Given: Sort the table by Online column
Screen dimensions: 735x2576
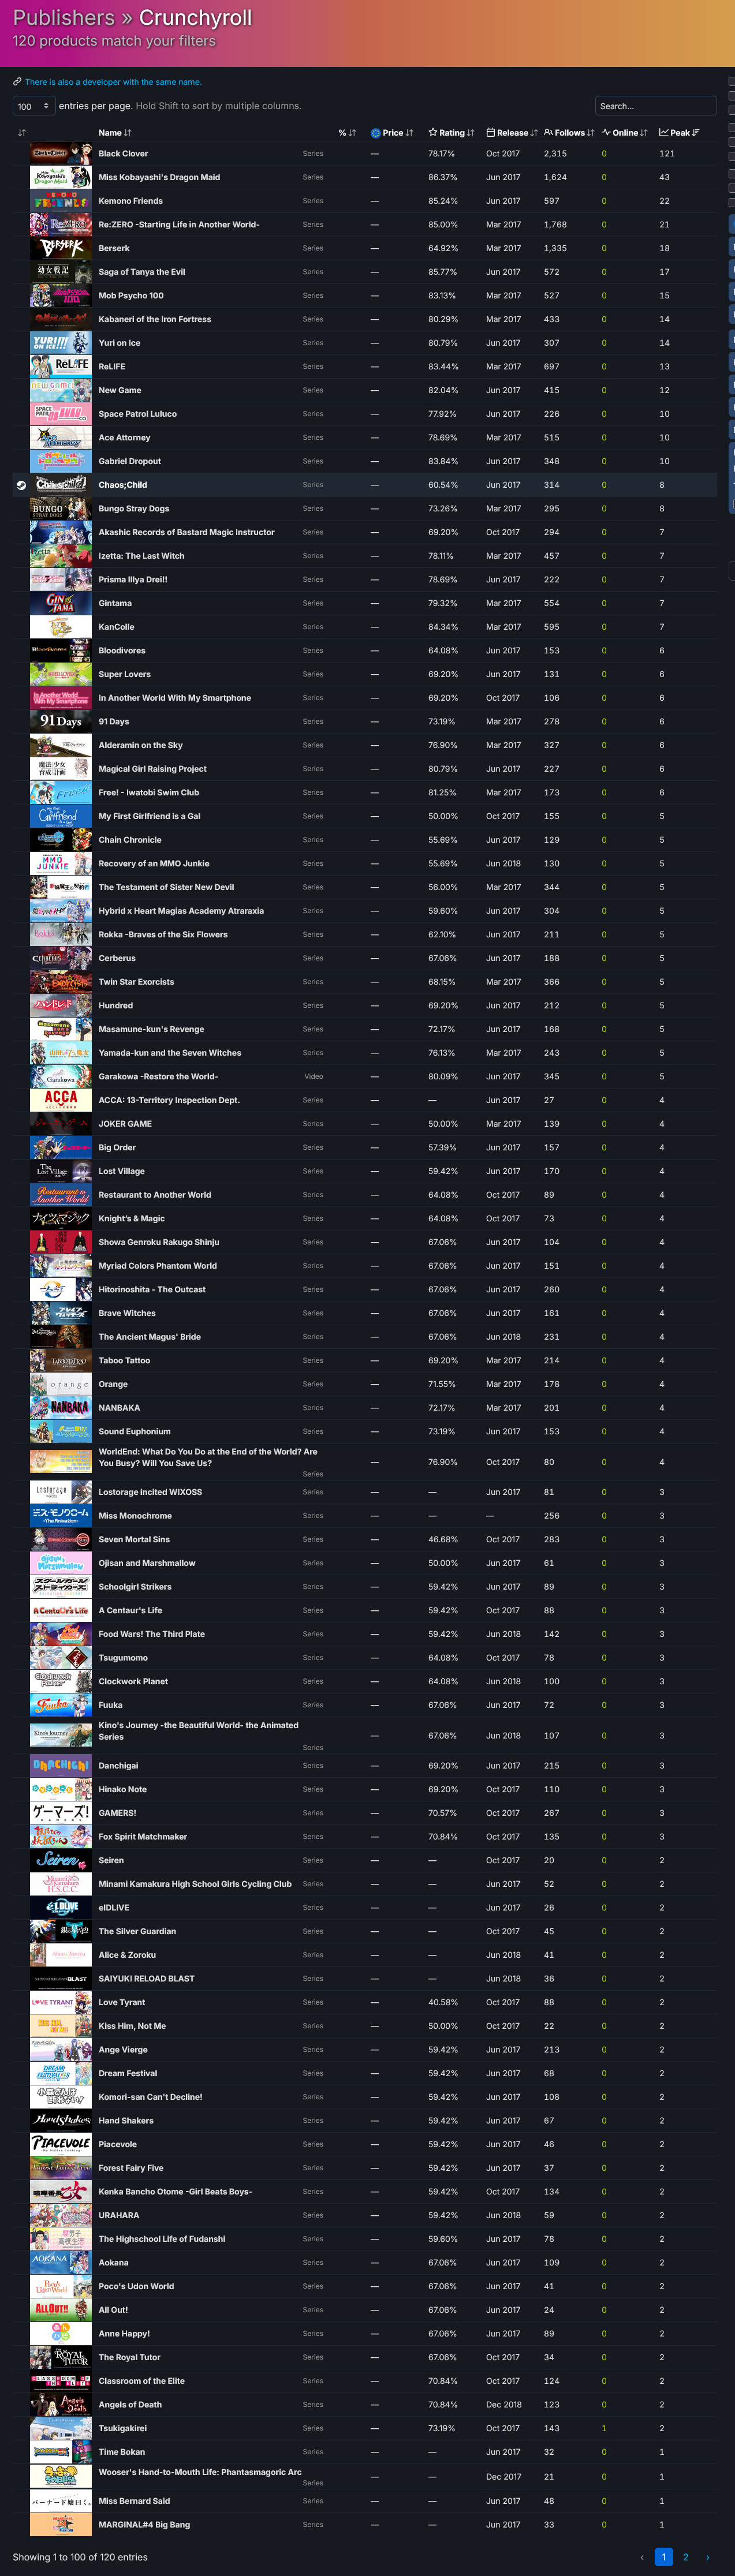Looking at the screenshot, I should tap(625, 132).
